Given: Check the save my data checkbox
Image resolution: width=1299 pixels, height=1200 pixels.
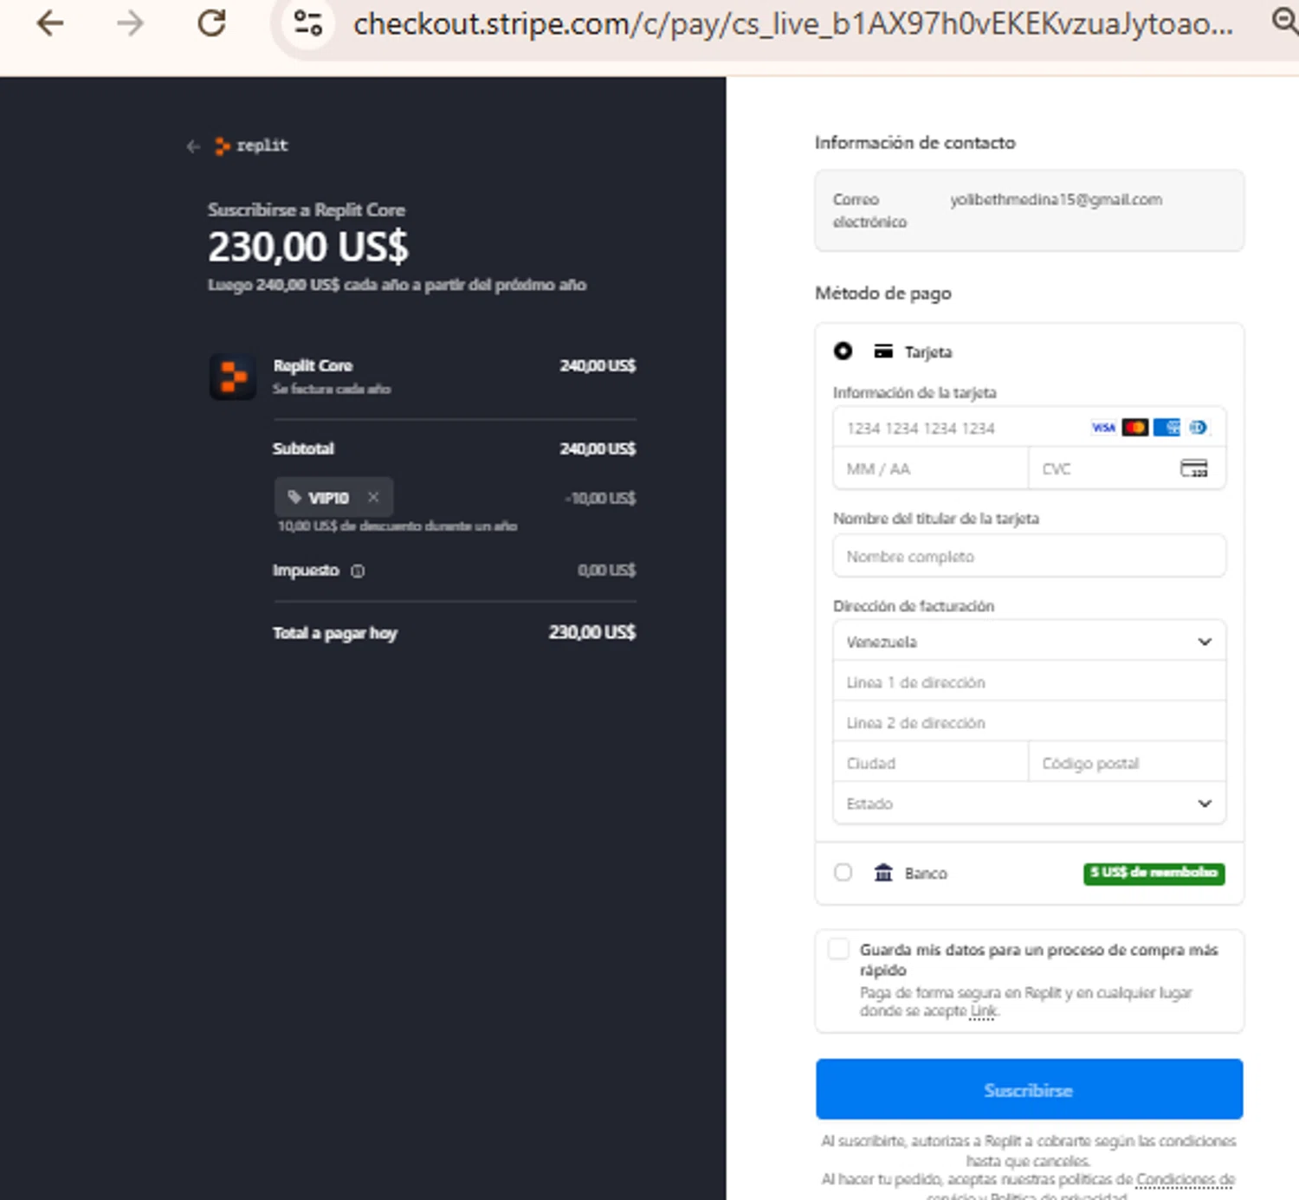Looking at the screenshot, I should click(838, 949).
